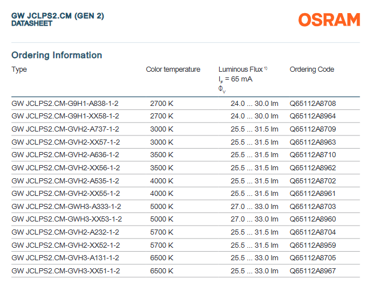Click the Ordering Code column header
Screen dimensions: 370x287
pyautogui.click(x=312, y=69)
